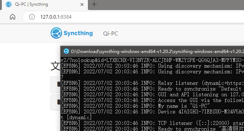Click the console window title bar path

(x=157, y=52)
